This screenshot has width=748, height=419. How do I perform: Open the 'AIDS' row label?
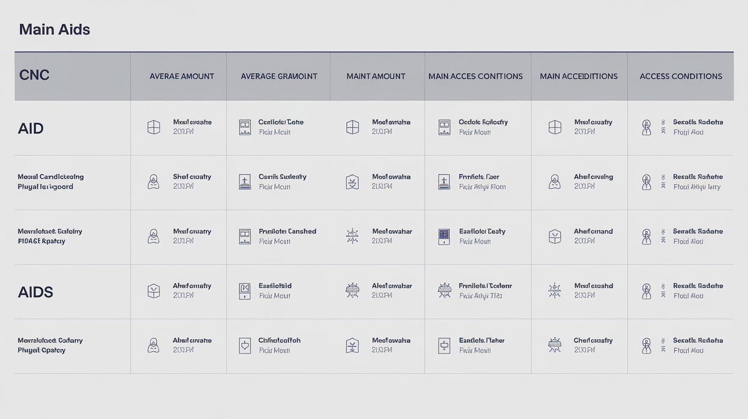tap(35, 292)
